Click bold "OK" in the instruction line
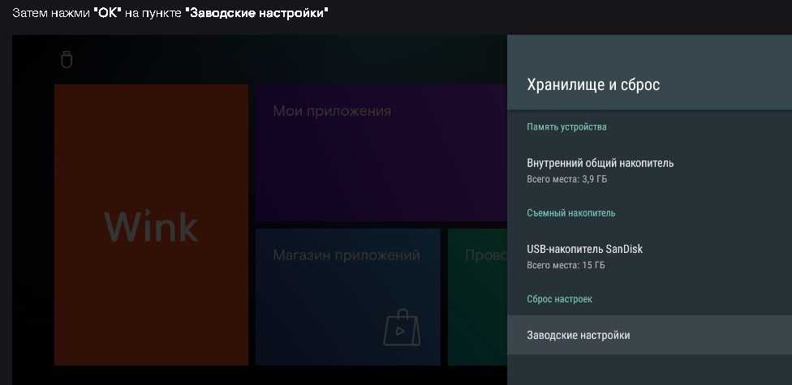The image size is (792, 385). pyautogui.click(x=108, y=14)
